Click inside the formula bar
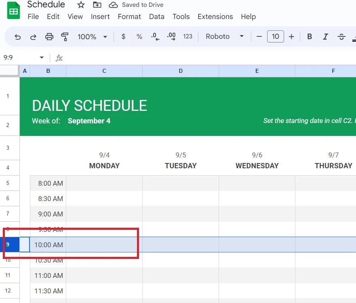 [x=162, y=57]
